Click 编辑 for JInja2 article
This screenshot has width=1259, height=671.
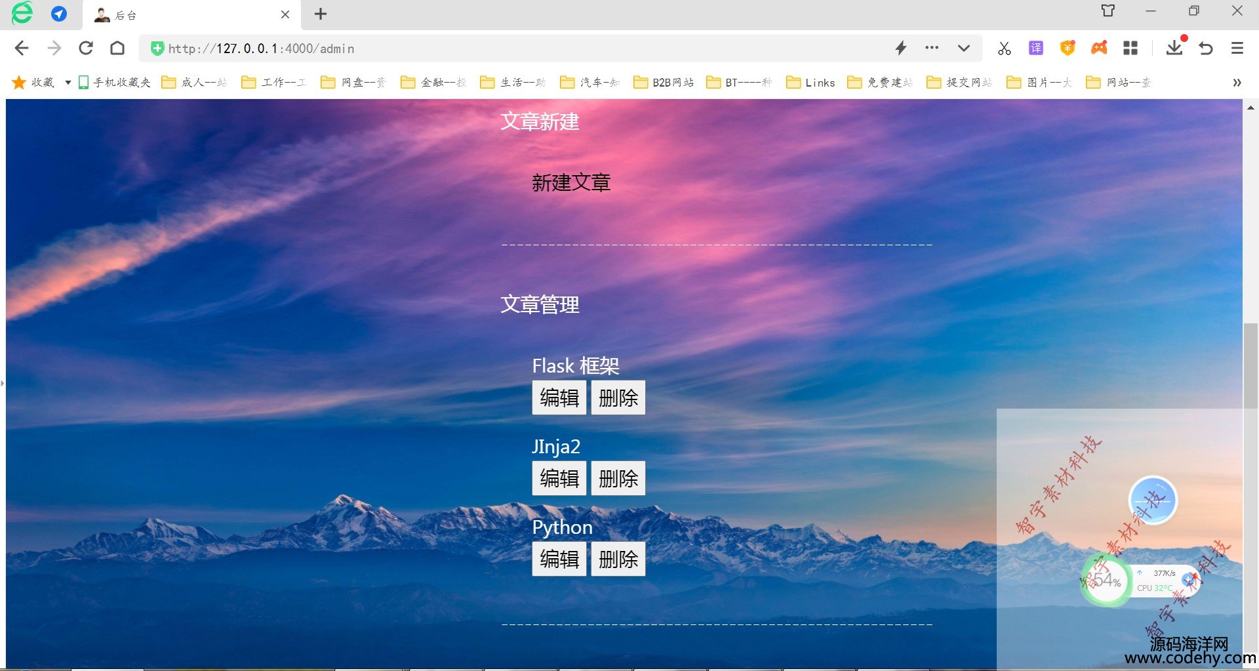559,478
